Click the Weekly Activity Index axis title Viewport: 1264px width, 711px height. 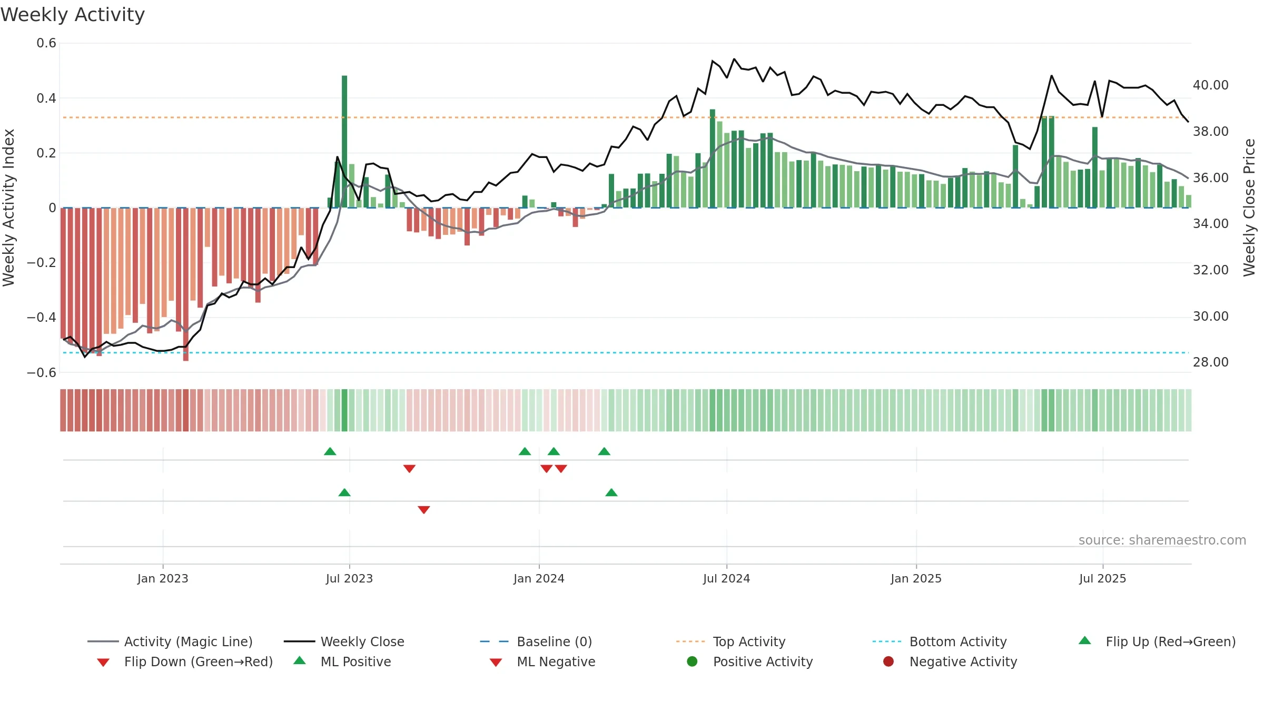click(x=8, y=208)
